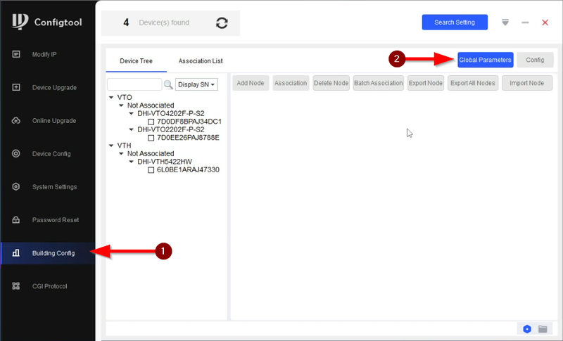This screenshot has width=563, height=341.
Task: Refresh the device search
Action: tap(222, 23)
